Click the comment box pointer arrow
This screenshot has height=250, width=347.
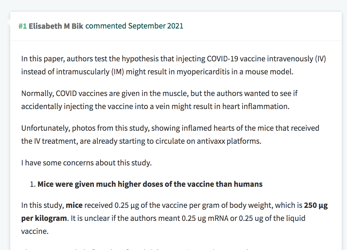pos(8,22)
